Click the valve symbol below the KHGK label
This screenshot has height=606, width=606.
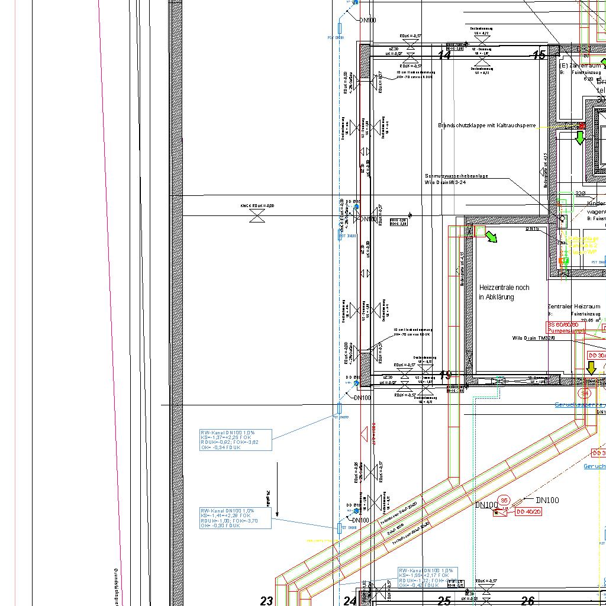click(257, 216)
